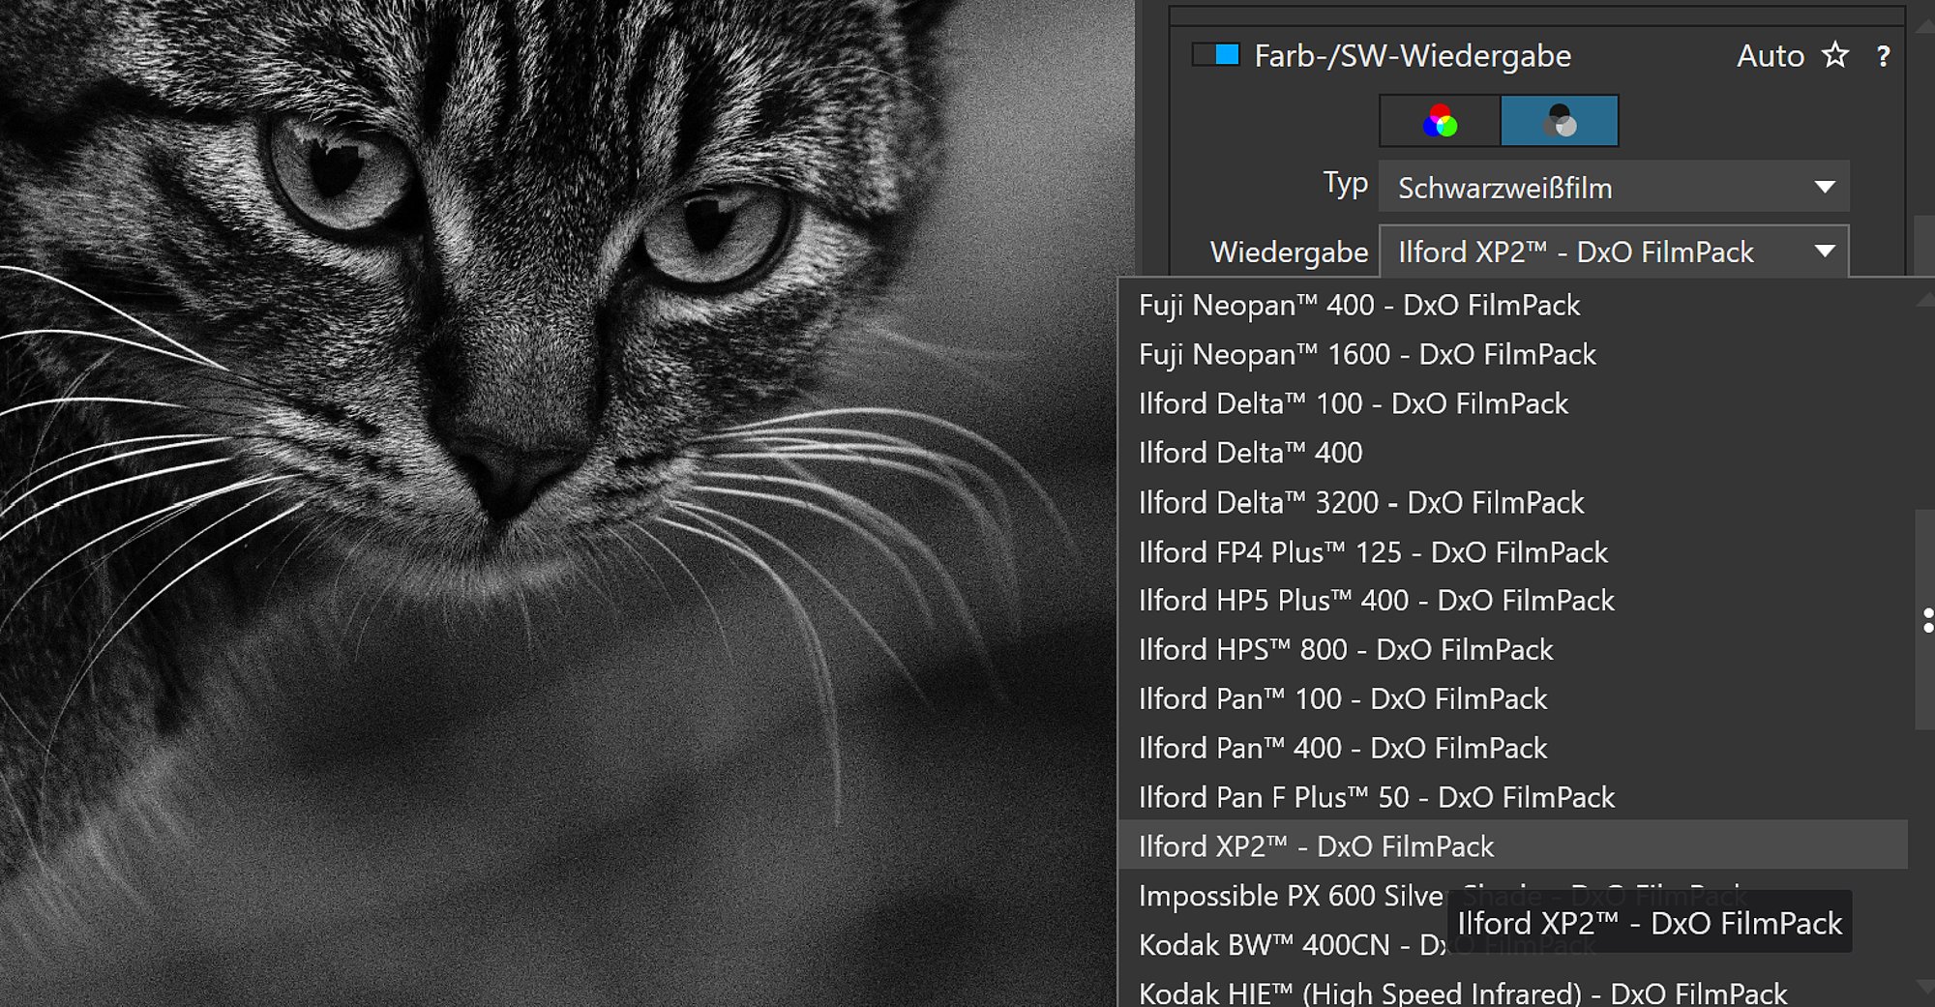Select the black-and-white rendering icon
The height and width of the screenshot is (1007, 1935).
coord(1559,121)
